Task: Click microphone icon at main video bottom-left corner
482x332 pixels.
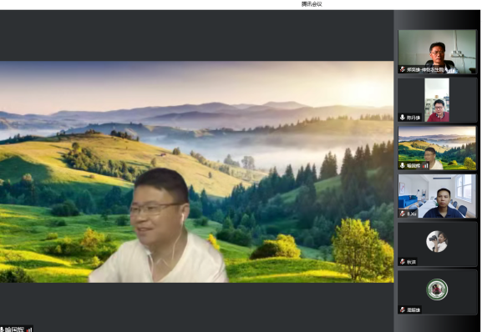Action: [2, 329]
